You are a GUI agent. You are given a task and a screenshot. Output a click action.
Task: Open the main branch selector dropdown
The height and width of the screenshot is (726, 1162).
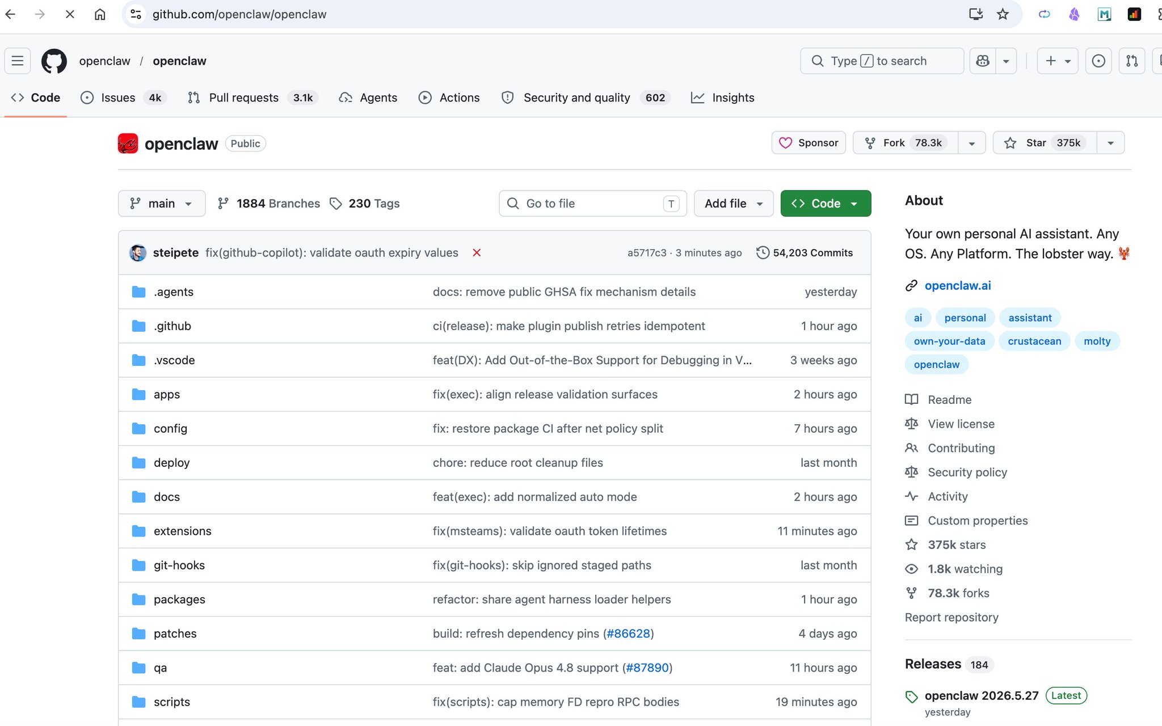pyautogui.click(x=162, y=203)
